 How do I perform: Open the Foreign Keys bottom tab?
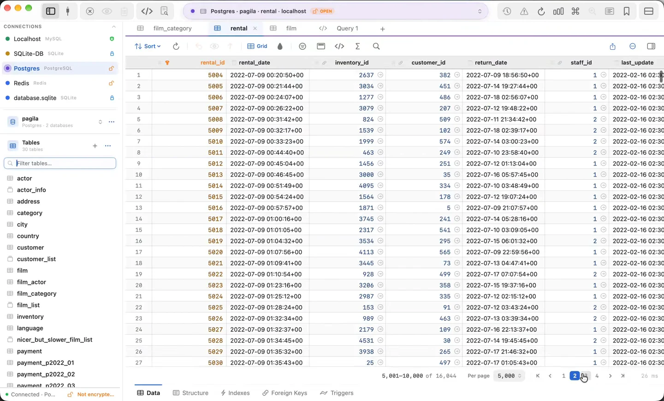pos(285,393)
